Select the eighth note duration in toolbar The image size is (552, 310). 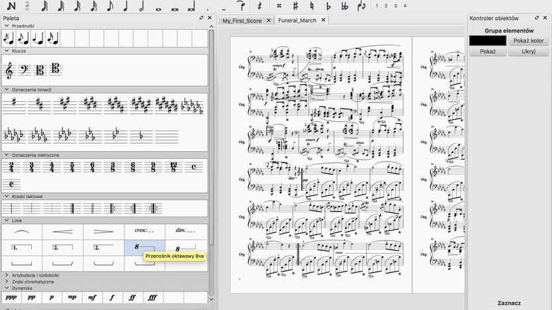click(110, 6)
